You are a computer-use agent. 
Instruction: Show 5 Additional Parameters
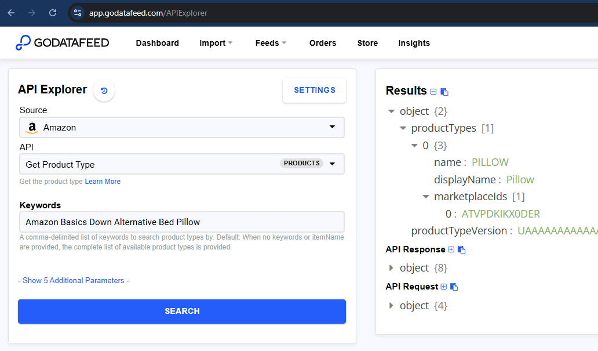pyautogui.click(x=74, y=280)
